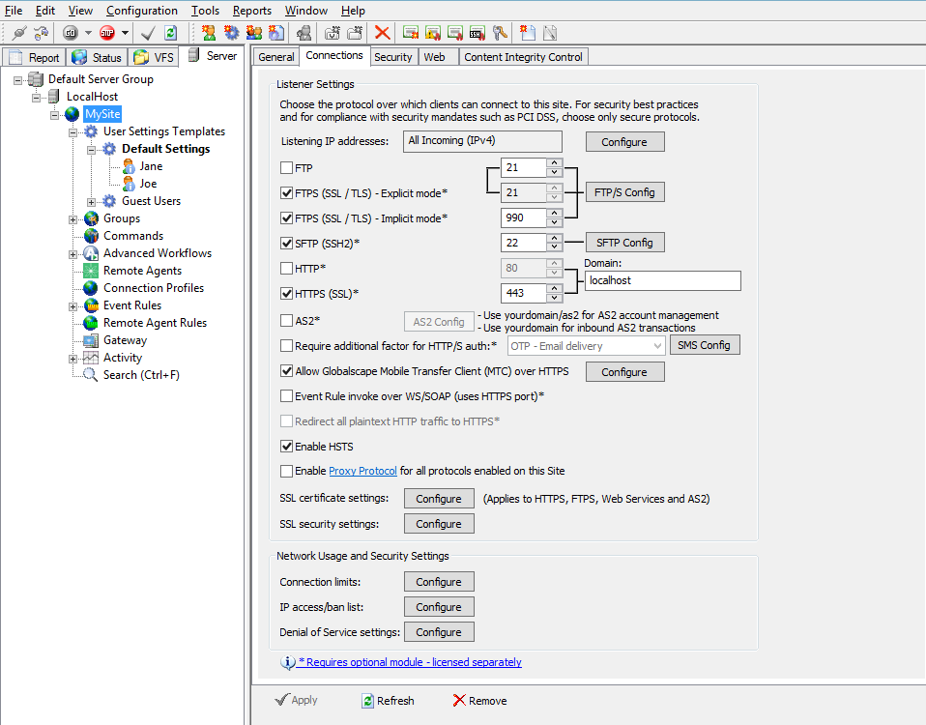Image resolution: width=926 pixels, height=725 pixels.
Task: Uncheck Enable HSTS
Action: (285, 446)
